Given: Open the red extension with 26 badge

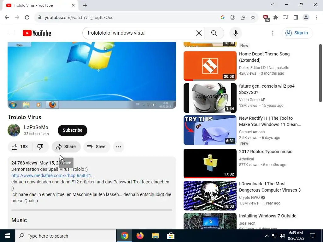Looking at the screenshot, I should point(266,18).
